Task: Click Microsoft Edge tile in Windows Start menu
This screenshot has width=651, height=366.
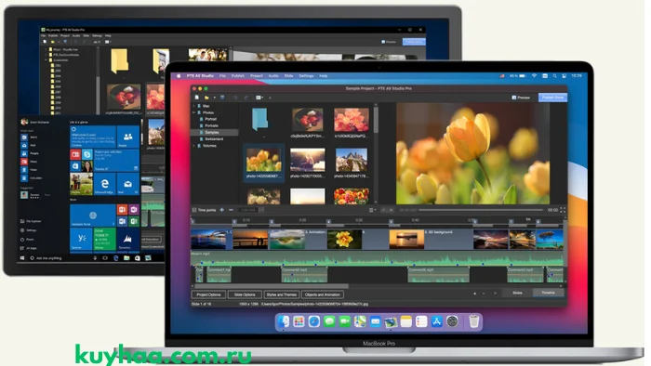Action: (x=104, y=184)
